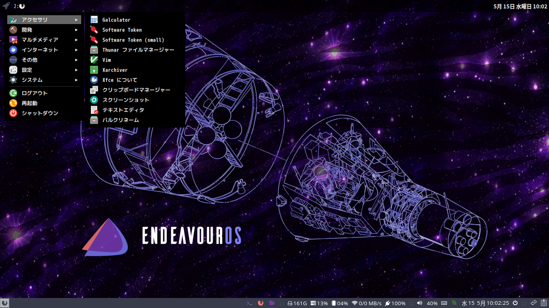Expand the マルチメディア submenu

(44, 40)
